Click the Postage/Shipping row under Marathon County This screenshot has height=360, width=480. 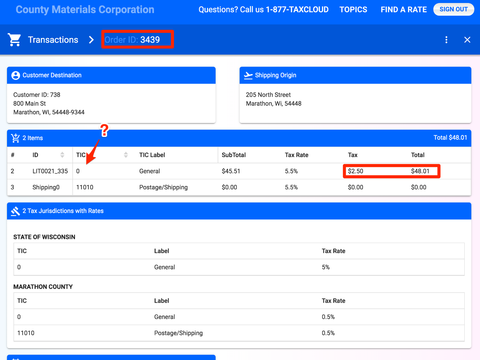[178, 333]
